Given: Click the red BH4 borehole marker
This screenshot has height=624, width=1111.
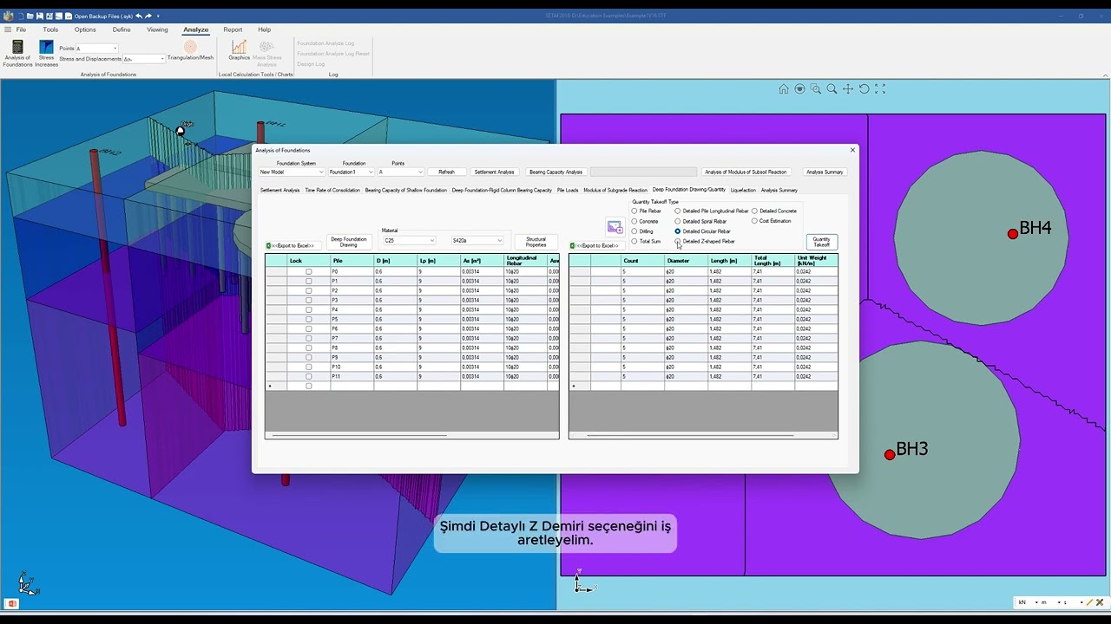Looking at the screenshot, I should [1013, 234].
